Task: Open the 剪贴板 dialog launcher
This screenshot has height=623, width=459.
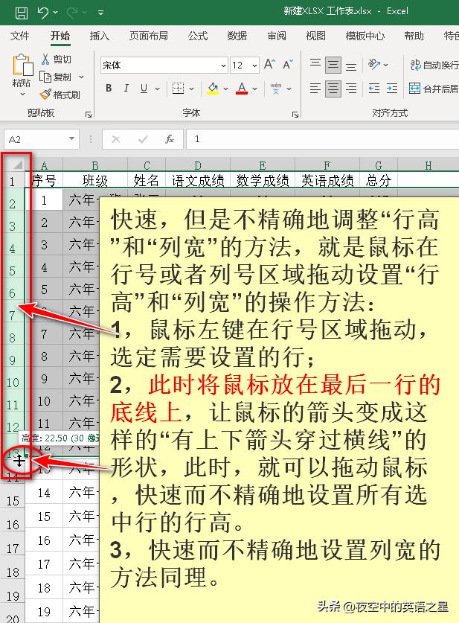Action: (x=89, y=115)
